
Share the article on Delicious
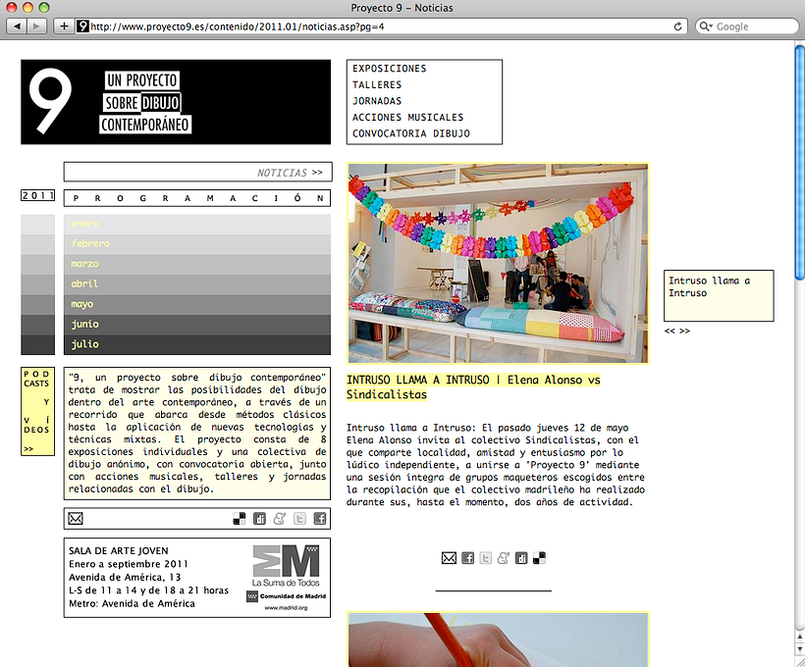(538, 557)
